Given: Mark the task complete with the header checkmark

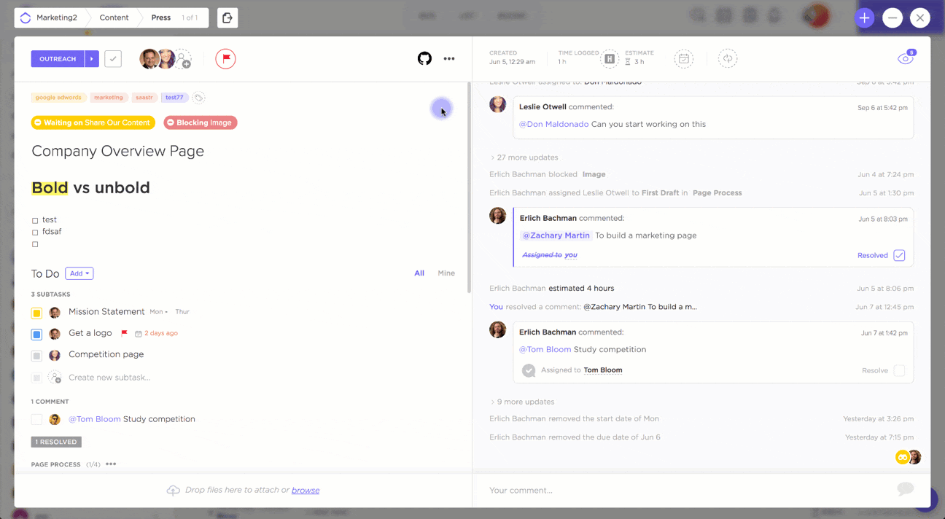Looking at the screenshot, I should tap(113, 59).
